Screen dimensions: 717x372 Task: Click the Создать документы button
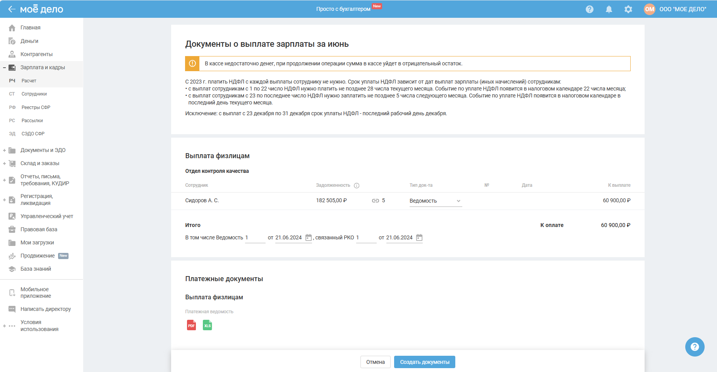[425, 362]
